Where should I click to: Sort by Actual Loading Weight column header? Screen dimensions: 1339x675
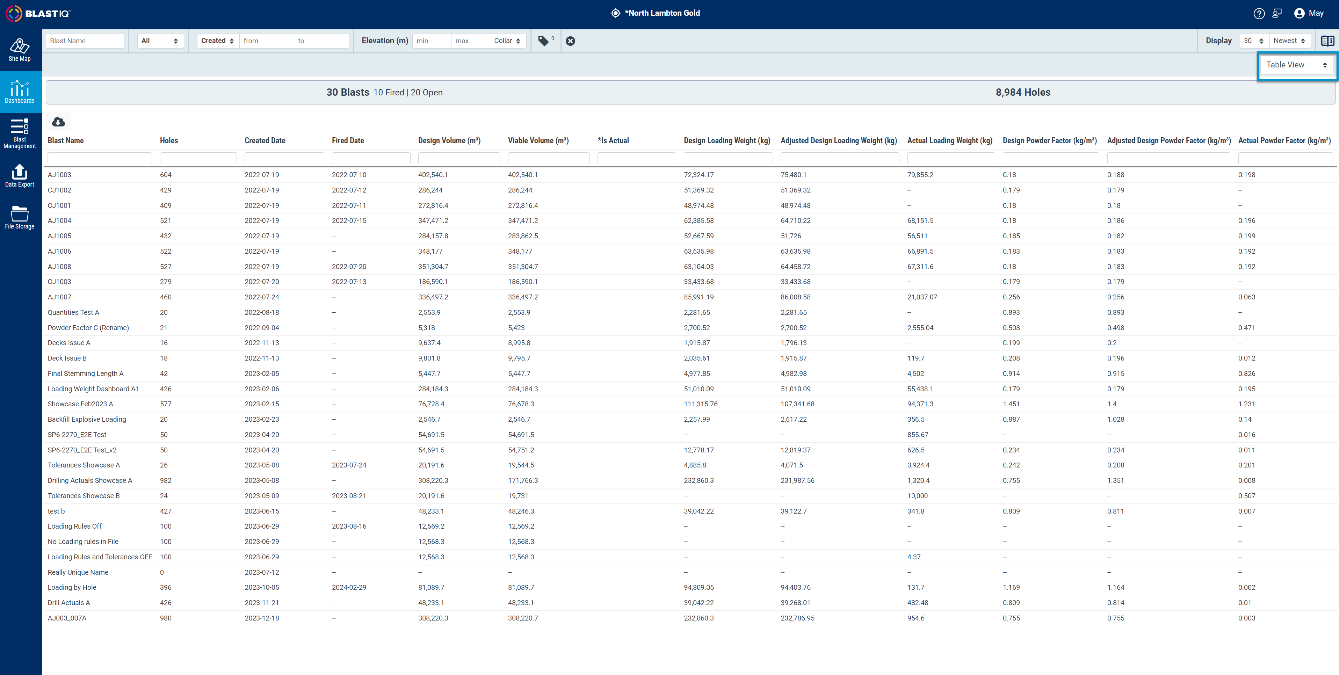(950, 140)
